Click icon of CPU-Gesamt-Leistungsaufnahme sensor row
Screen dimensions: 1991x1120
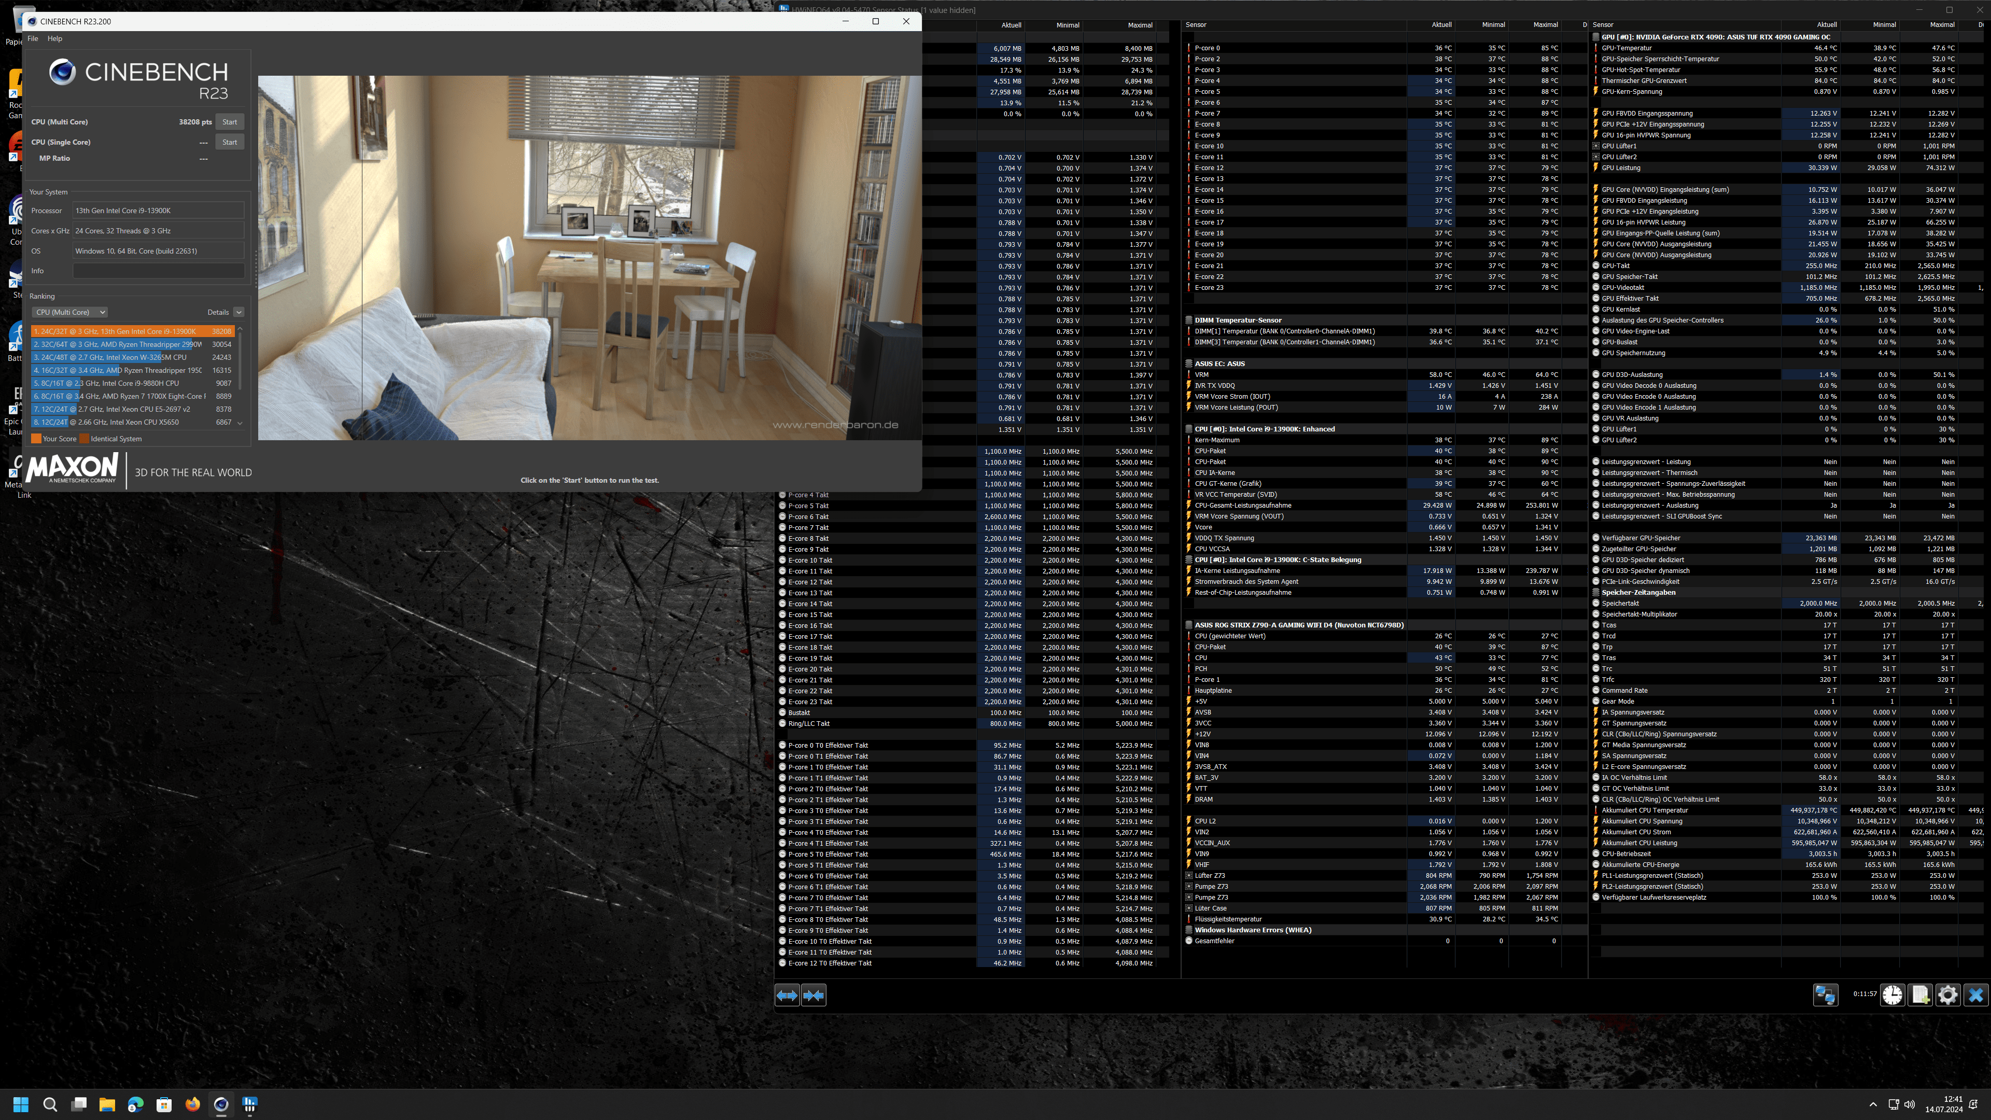[1189, 506]
